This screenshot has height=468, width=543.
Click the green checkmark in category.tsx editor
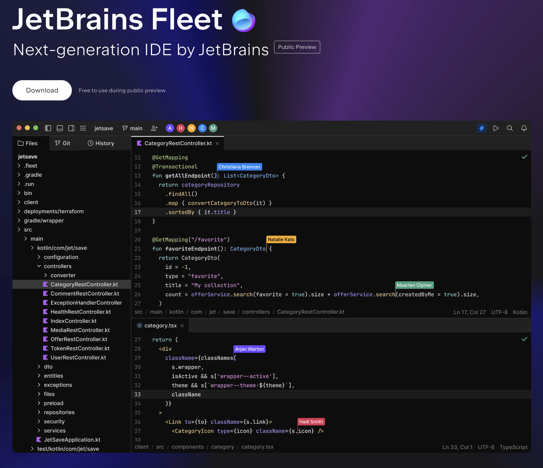pyautogui.click(x=524, y=339)
